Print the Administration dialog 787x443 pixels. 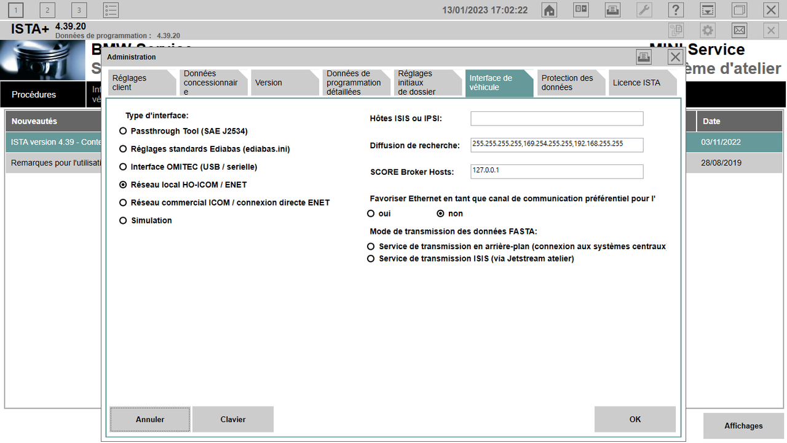coord(644,57)
